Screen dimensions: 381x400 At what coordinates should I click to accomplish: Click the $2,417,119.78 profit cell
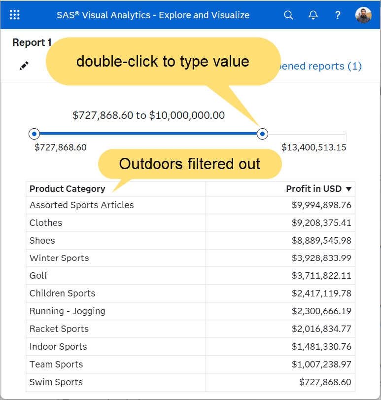coord(280,293)
